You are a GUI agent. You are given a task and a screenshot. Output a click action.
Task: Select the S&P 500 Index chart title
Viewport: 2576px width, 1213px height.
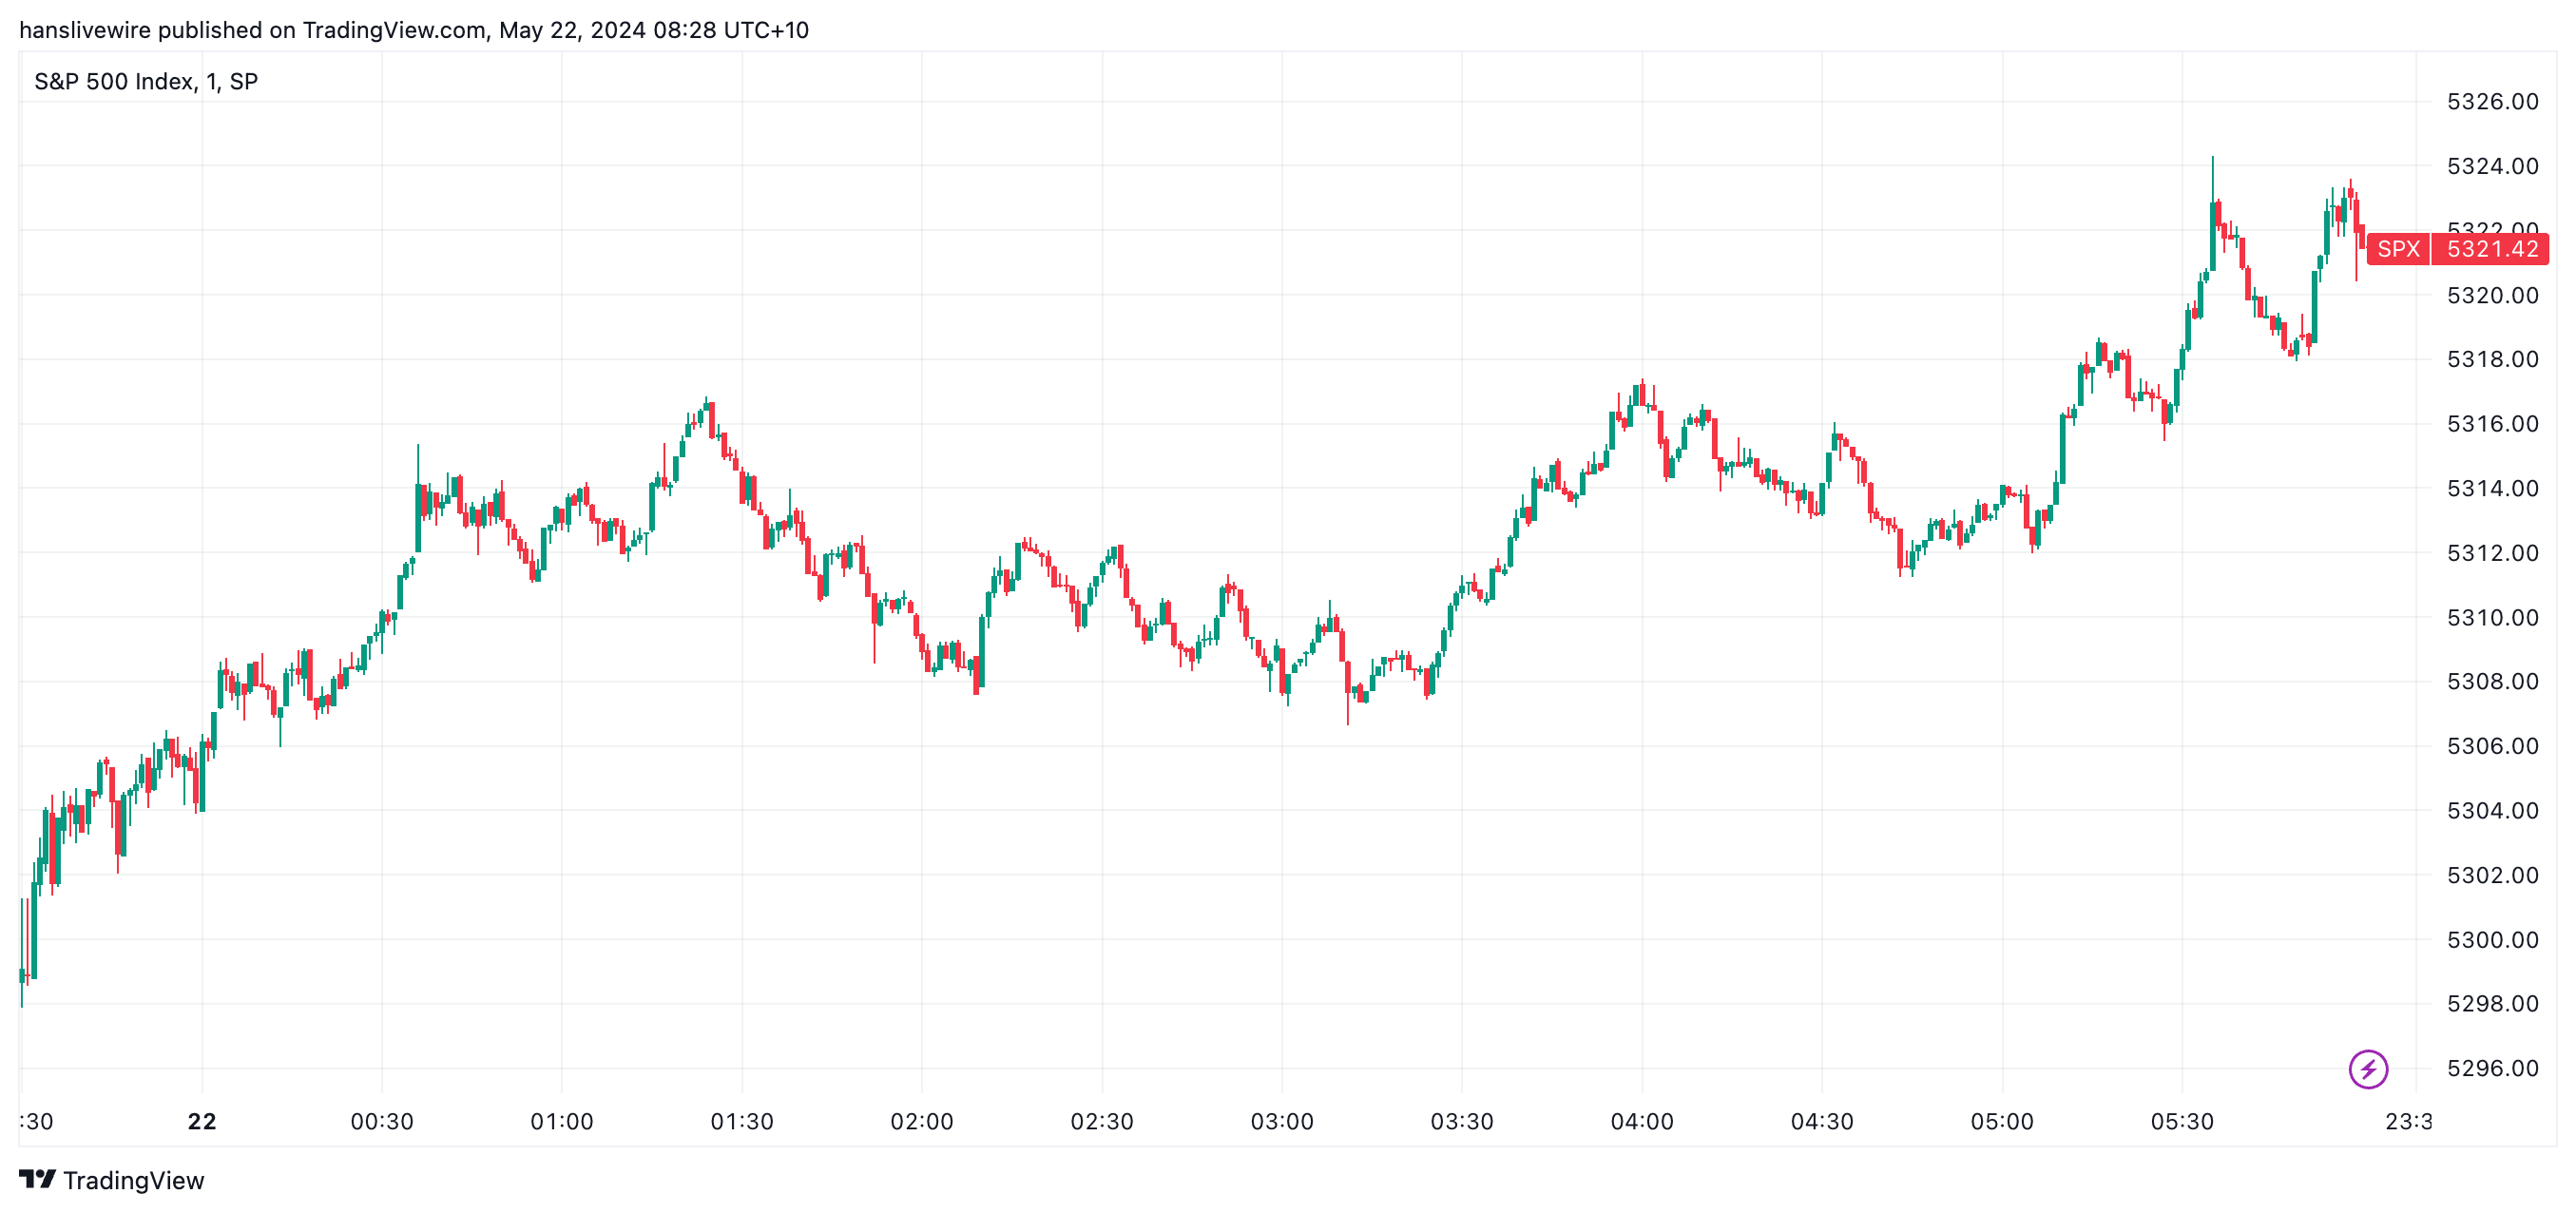(x=146, y=81)
